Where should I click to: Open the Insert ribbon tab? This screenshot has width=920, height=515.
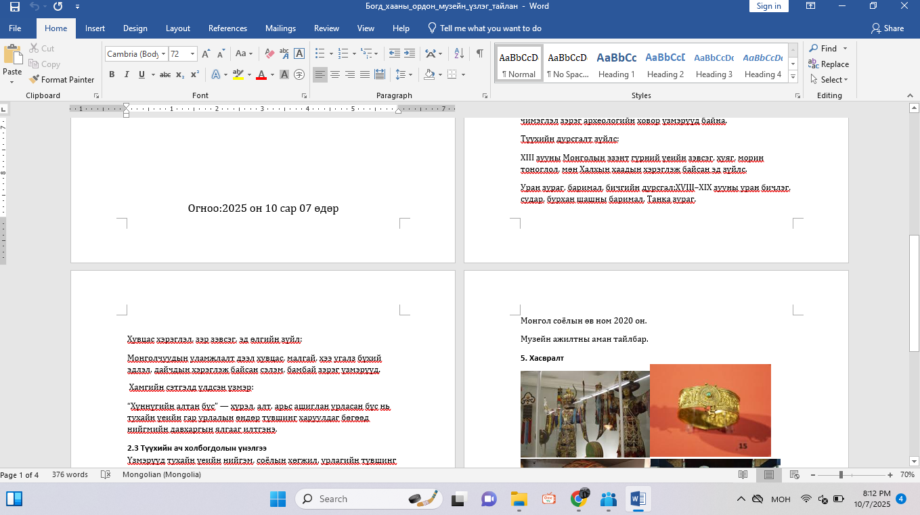95,28
